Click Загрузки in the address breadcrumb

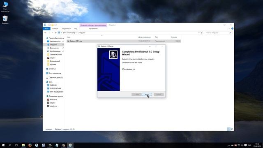click(x=82, y=33)
